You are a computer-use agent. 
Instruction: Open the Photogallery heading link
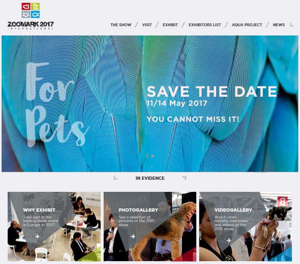(x=138, y=210)
